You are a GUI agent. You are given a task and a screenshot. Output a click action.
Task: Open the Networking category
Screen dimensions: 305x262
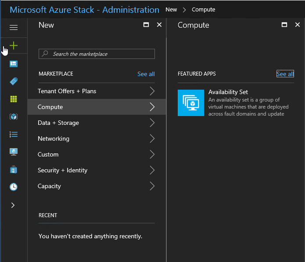coord(97,138)
